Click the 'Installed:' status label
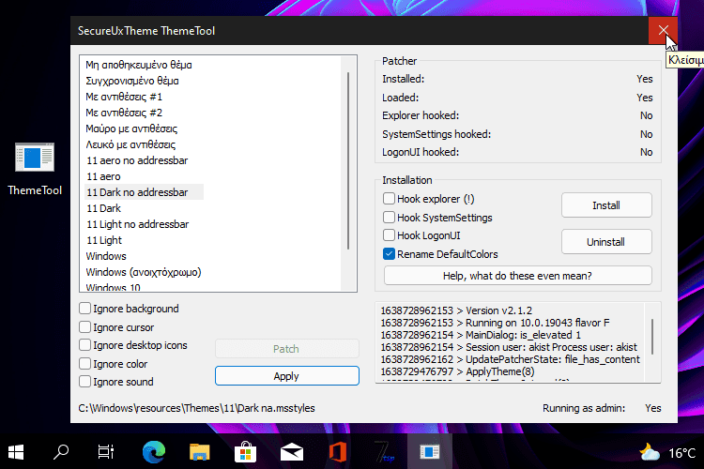This screenshot has width=704, height=469. point(404,79)
